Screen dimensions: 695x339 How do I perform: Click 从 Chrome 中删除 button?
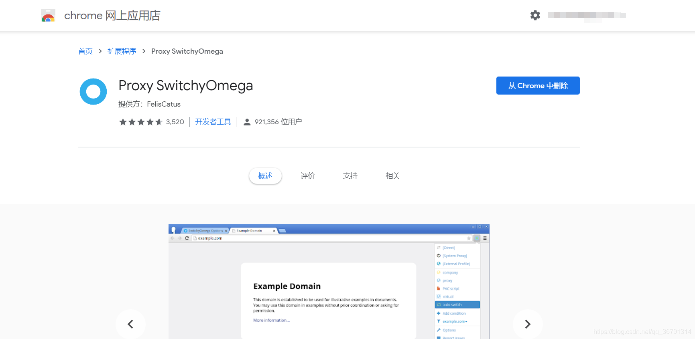coord(538,85)
